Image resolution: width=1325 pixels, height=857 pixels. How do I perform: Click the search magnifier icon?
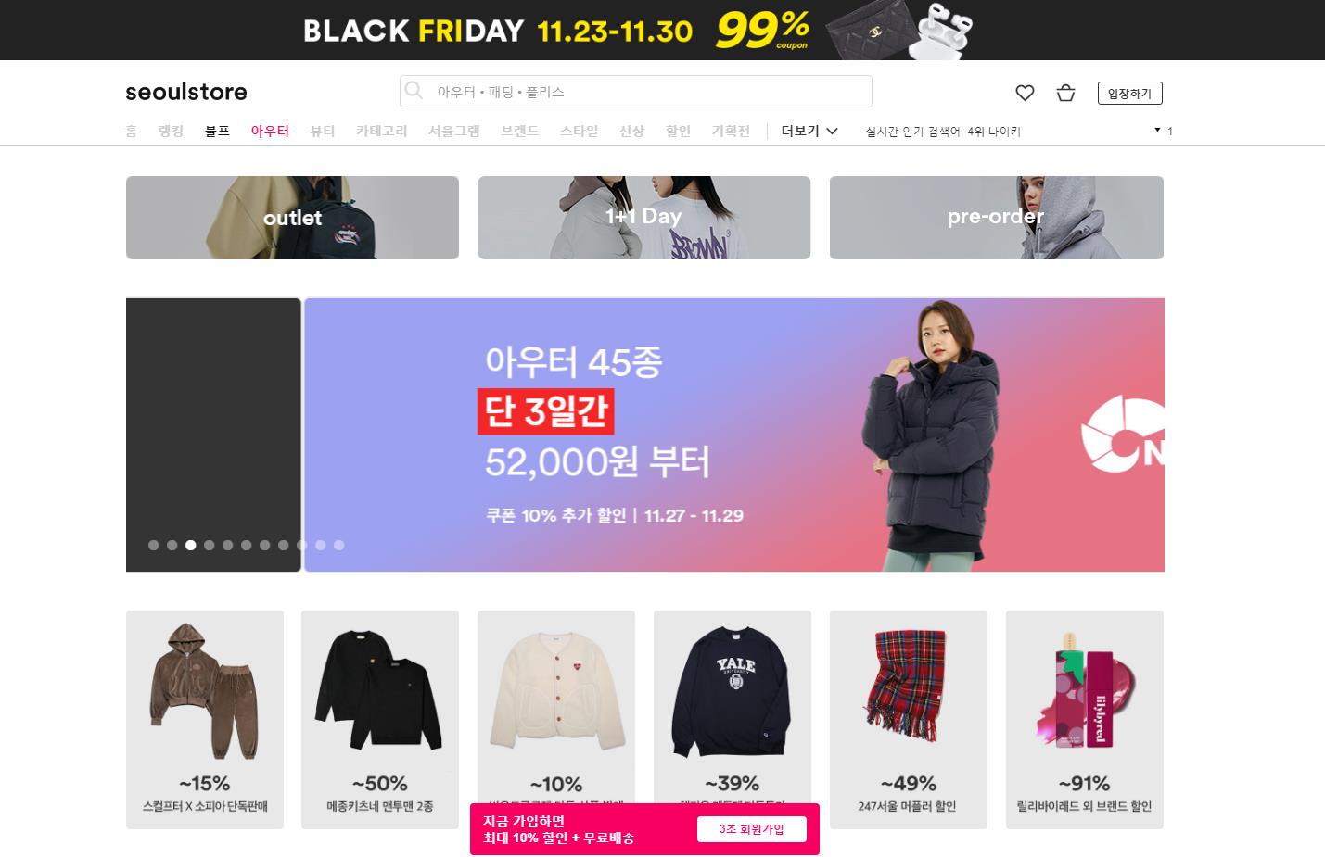coord(414,91)
